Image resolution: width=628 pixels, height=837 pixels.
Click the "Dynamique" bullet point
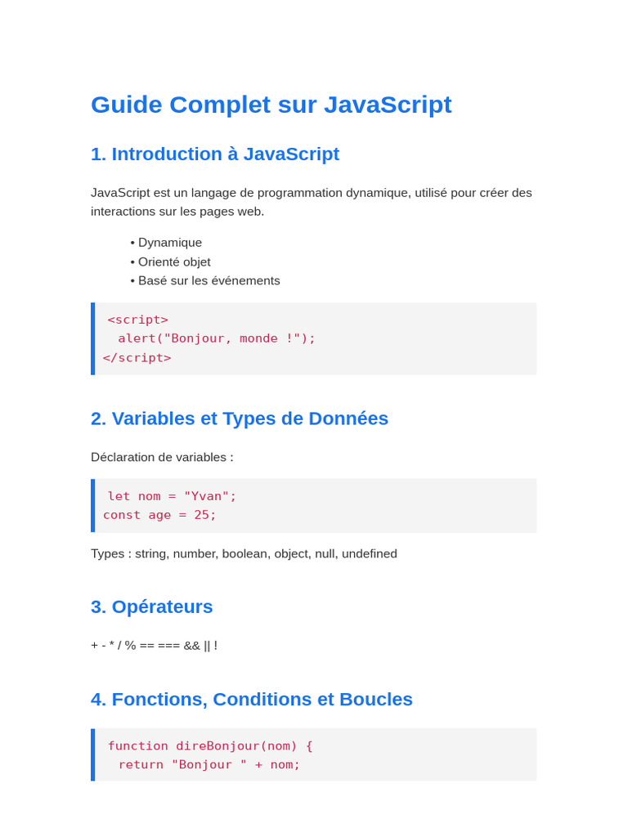click(169, 243)
